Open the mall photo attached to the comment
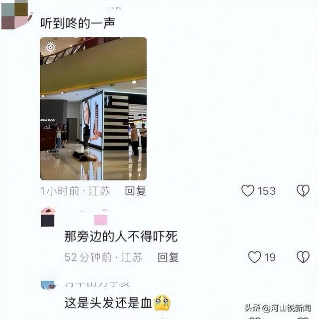This screenshot has width=318, height=319. (93, 109)
